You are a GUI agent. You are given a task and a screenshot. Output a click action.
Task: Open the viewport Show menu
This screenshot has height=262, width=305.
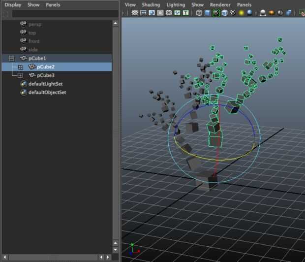click(197, 5)
